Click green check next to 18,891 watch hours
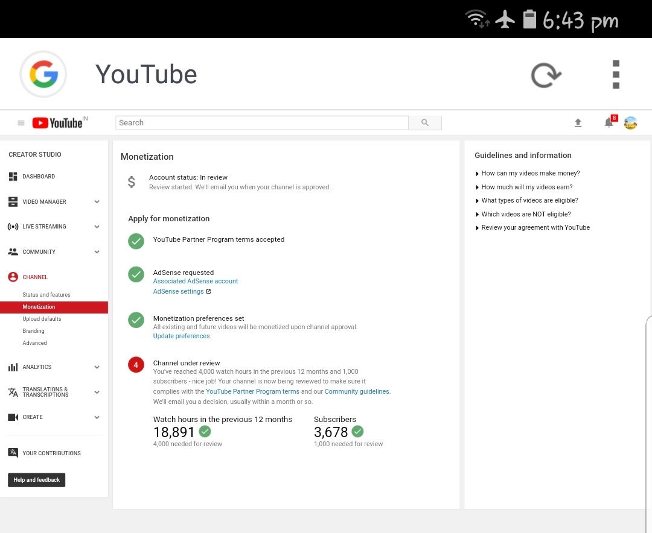The image size is (652, 533). pos(205,432)
